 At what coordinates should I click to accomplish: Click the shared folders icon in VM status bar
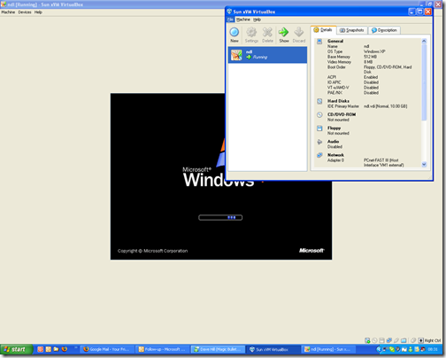point(404,340)
